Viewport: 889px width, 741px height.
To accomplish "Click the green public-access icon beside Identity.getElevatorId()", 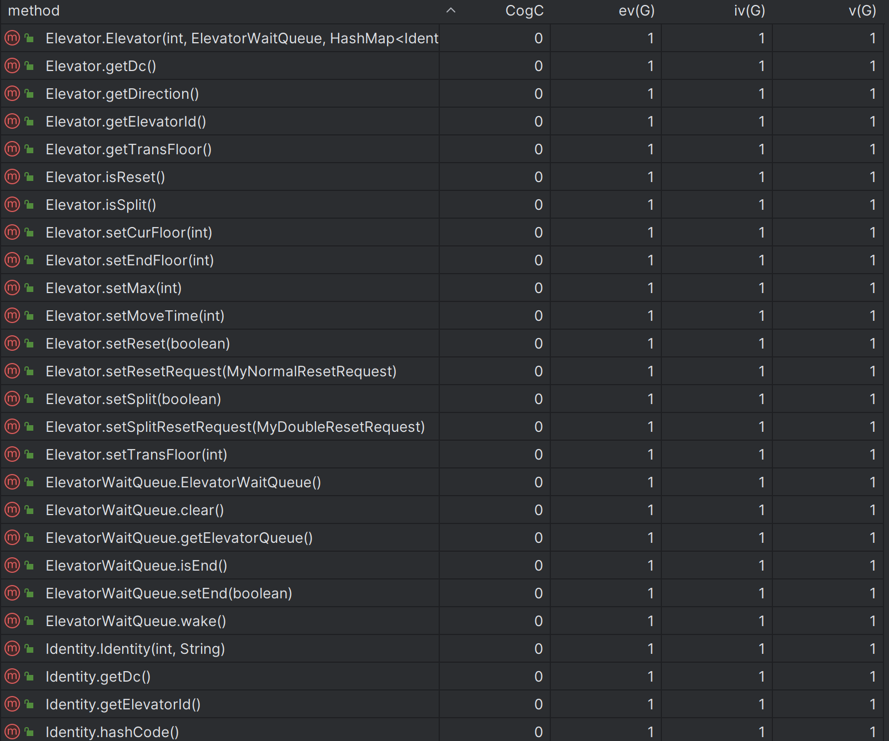I will click(29, 704).
